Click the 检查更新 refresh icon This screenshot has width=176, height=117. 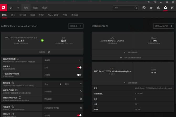pos(49,52)
